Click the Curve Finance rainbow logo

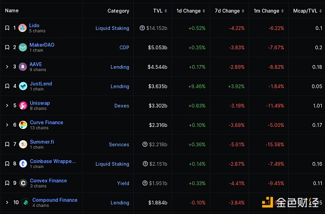click(23, 125)
